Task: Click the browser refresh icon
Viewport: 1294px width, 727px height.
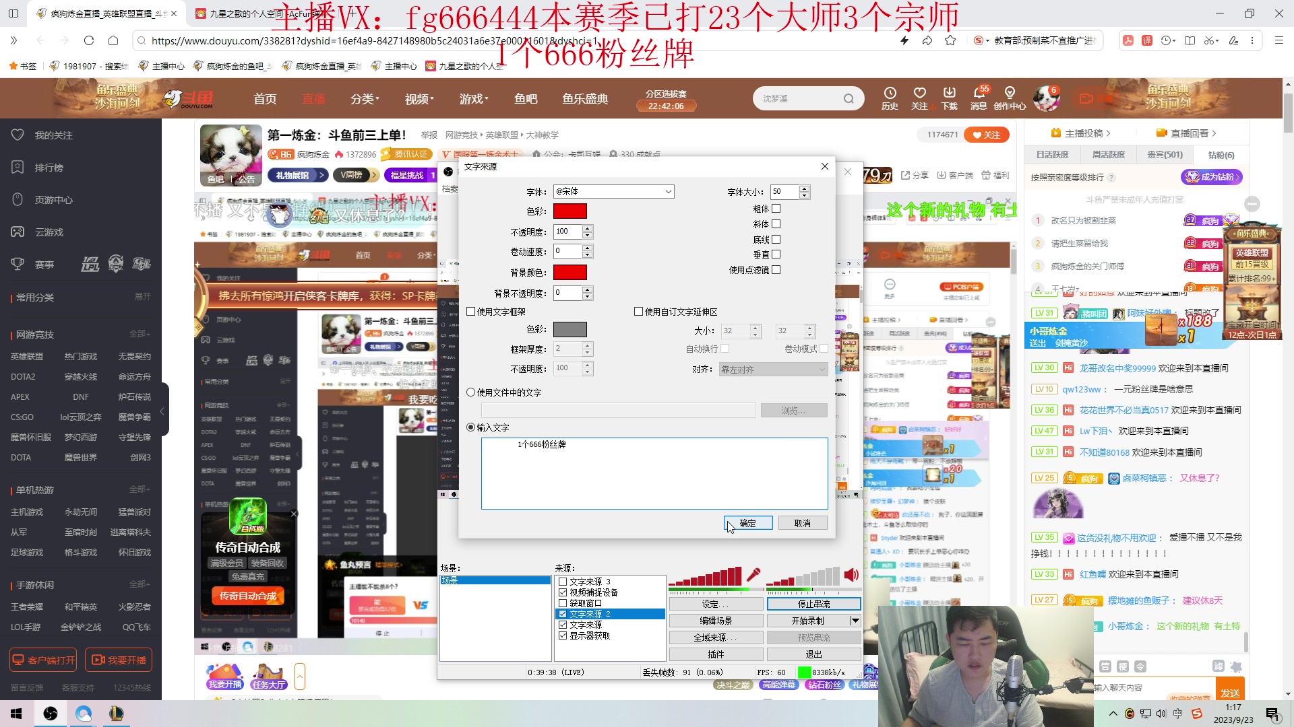Action: 89,40
